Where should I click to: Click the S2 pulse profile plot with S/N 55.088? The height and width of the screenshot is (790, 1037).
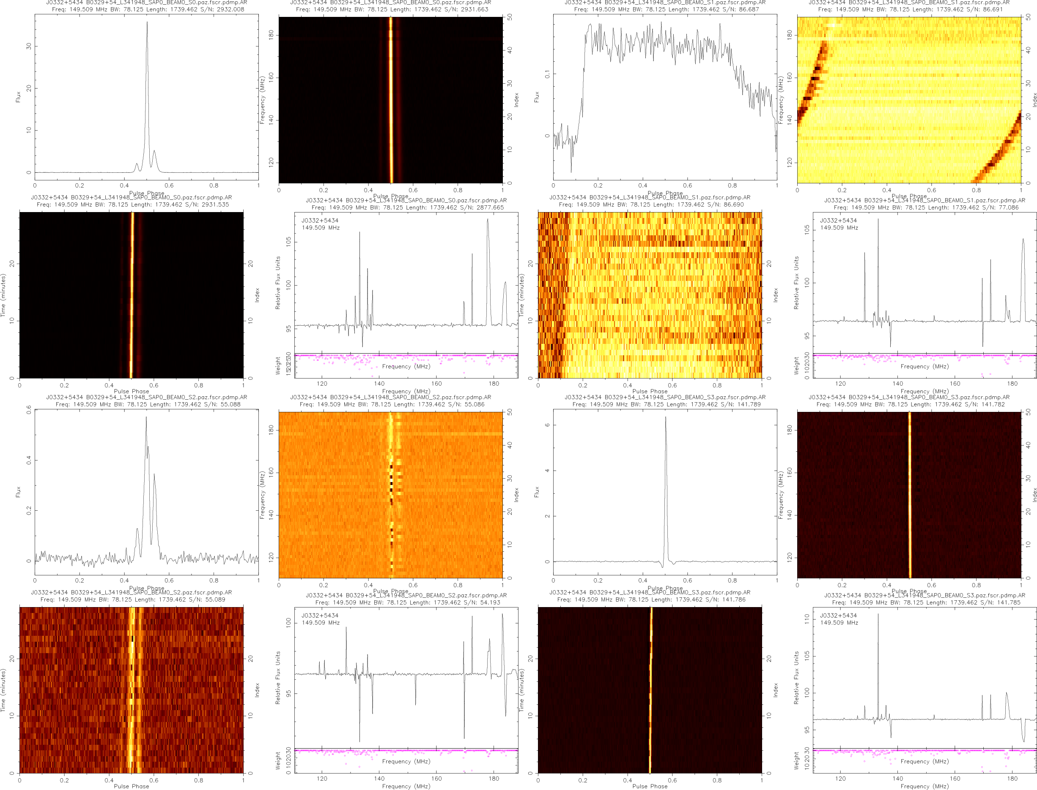[146, 491]
